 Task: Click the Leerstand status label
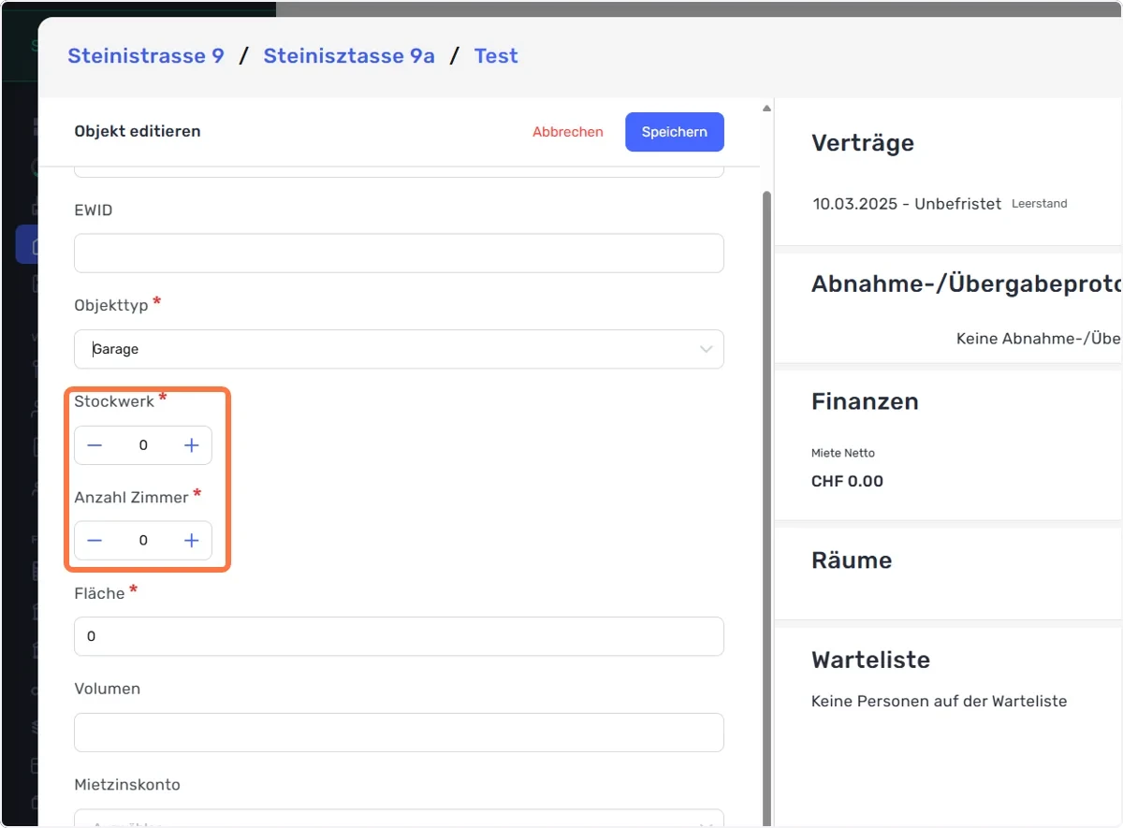coord(1040,204)
